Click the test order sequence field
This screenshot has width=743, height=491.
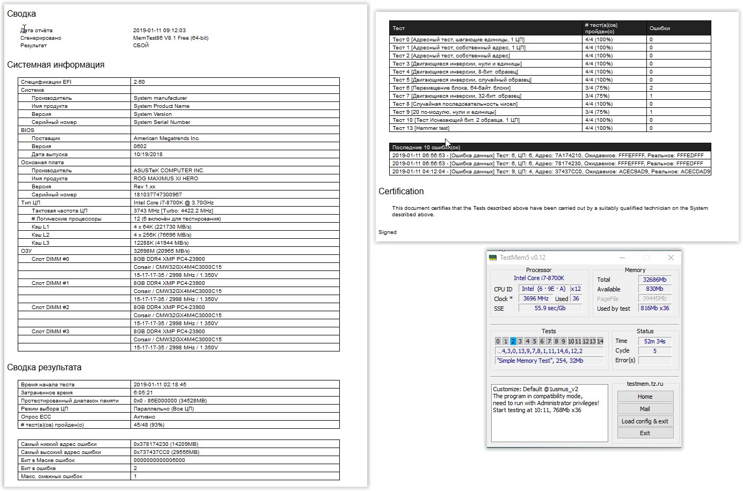[x=549, y=351]
